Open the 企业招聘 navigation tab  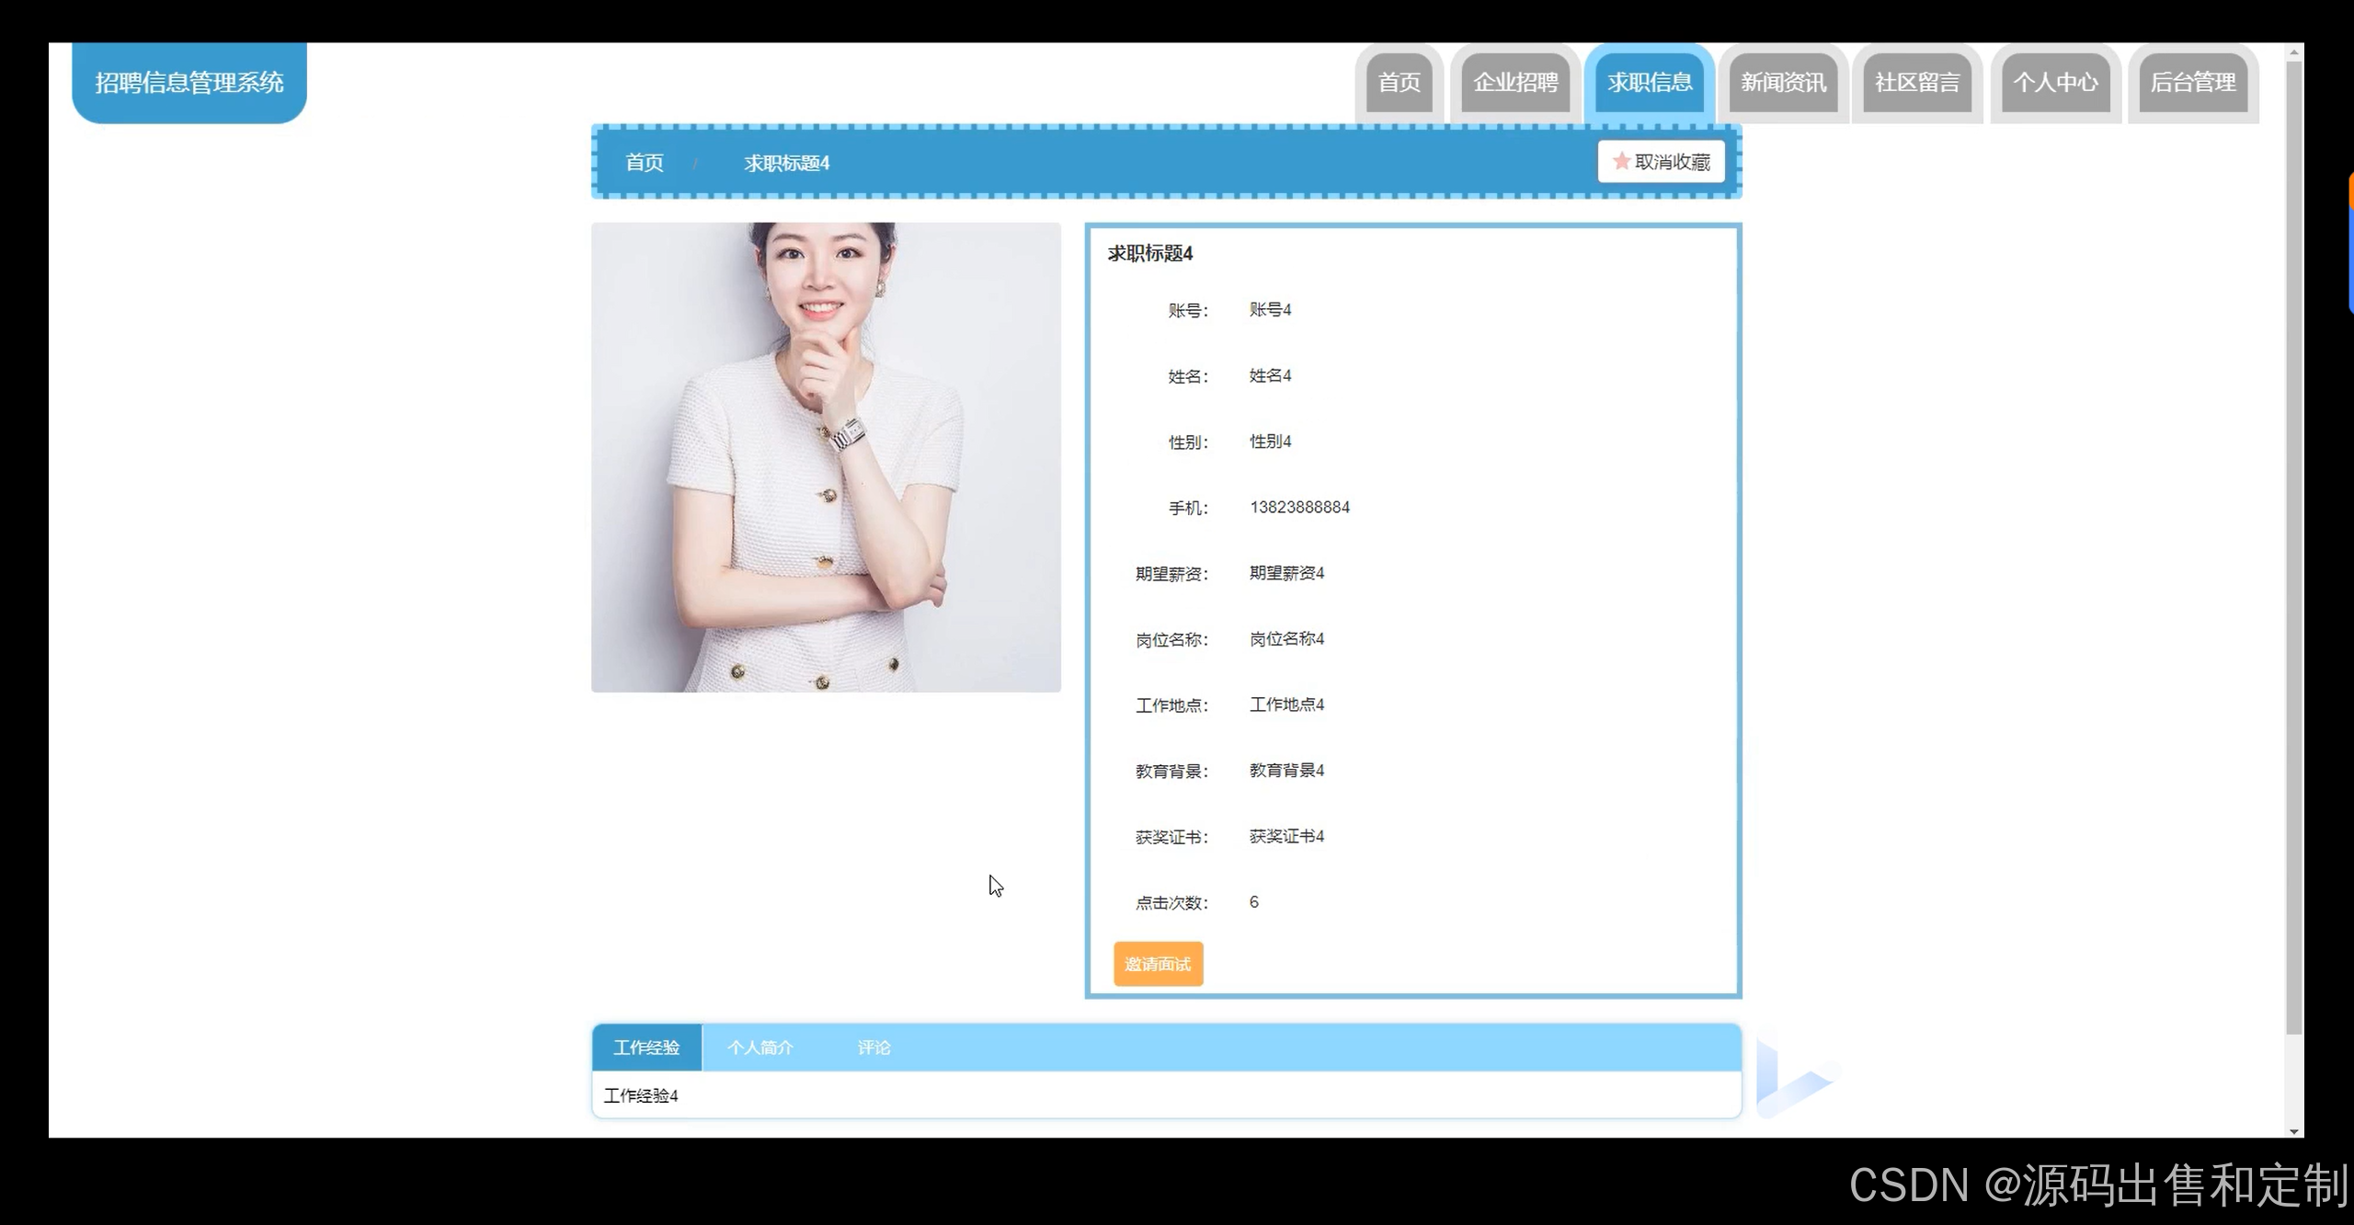coord(1515,83)
